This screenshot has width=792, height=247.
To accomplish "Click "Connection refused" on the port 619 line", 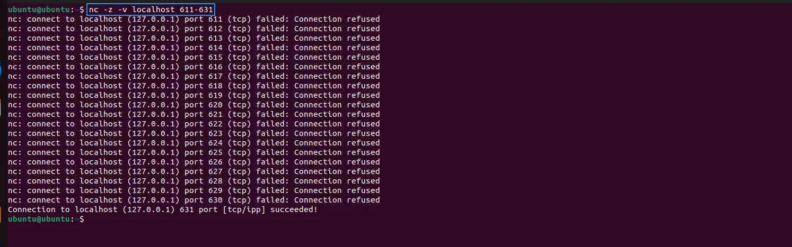I will coord(337,95).
